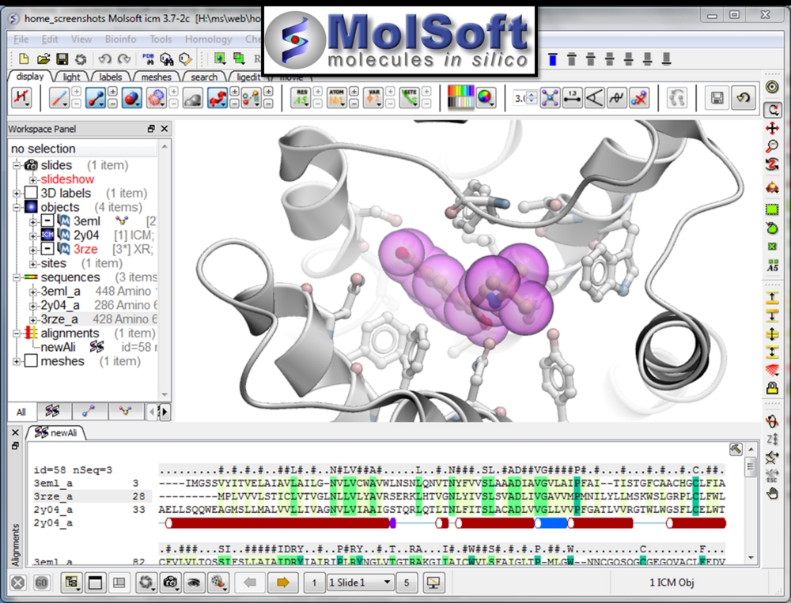Expand the sequences tree node
The image size is (791, 603).
17,277
